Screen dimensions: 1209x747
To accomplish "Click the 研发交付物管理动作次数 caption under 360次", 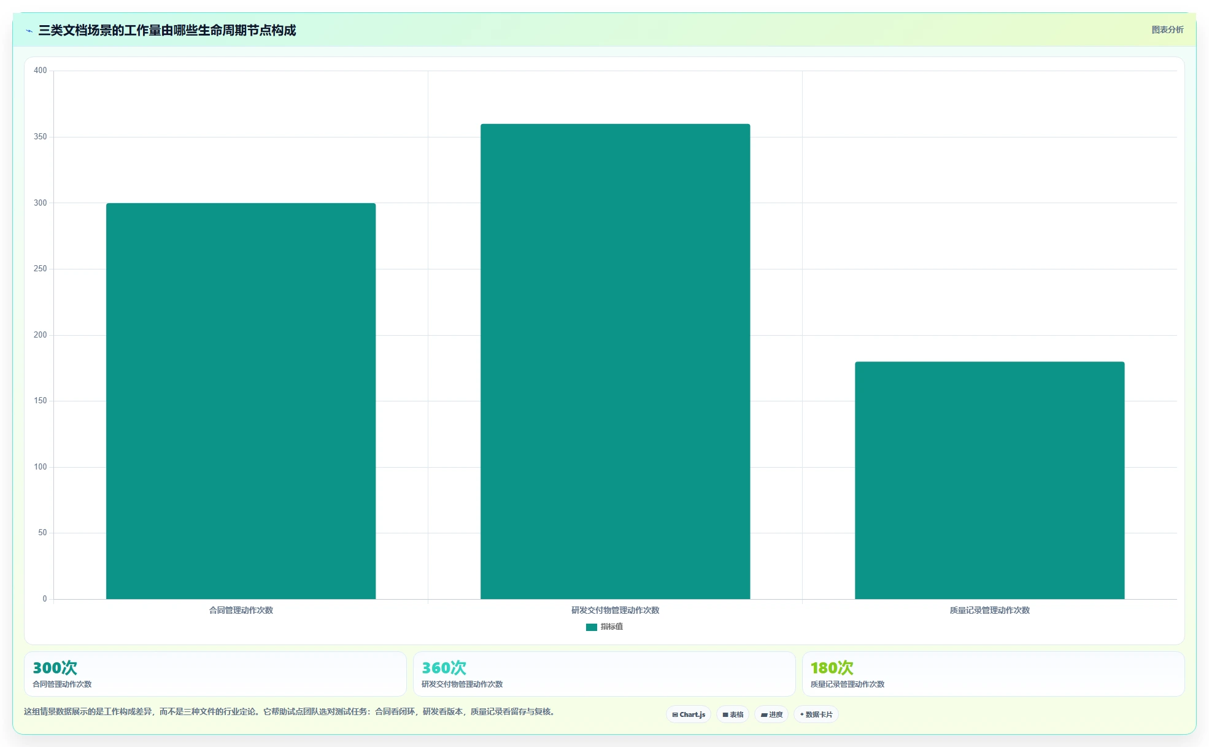I will [462, 684].
